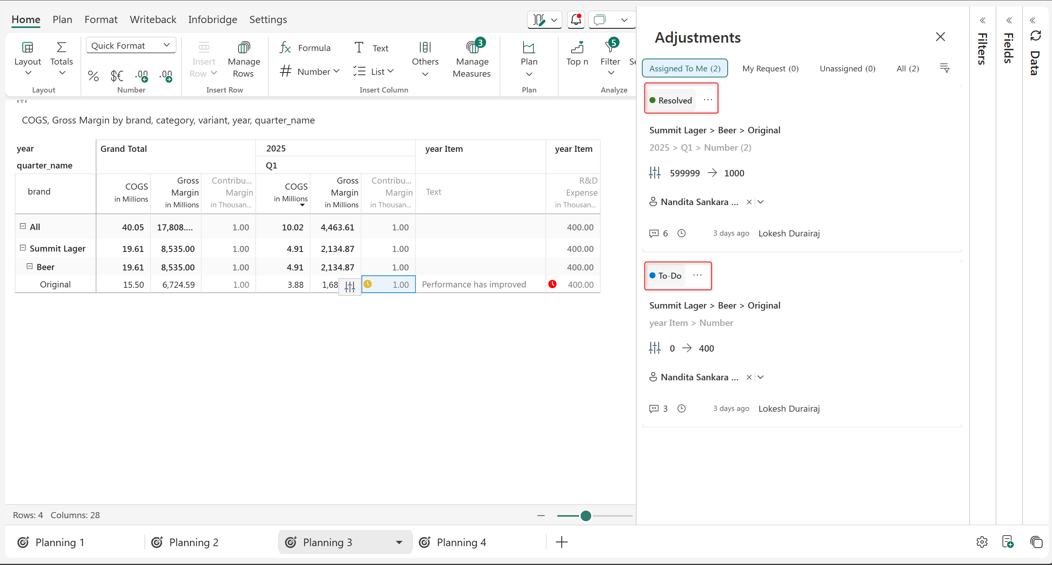This screenshot has height=565, width=1052.
Task: Open the notifications bell icon
Action: [x=576, y=20]
